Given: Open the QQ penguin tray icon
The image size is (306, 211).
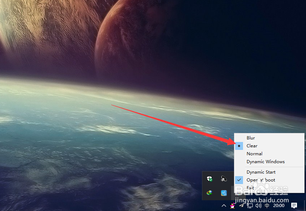Looking at the screenshot, I should click(233, 206).
